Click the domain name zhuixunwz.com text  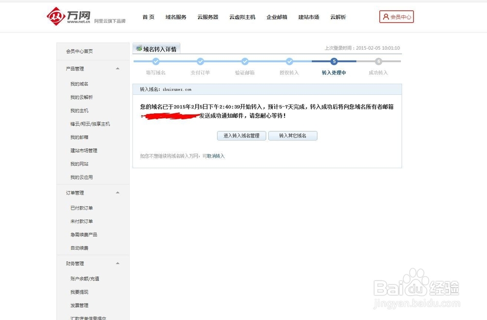coord(177,89)
